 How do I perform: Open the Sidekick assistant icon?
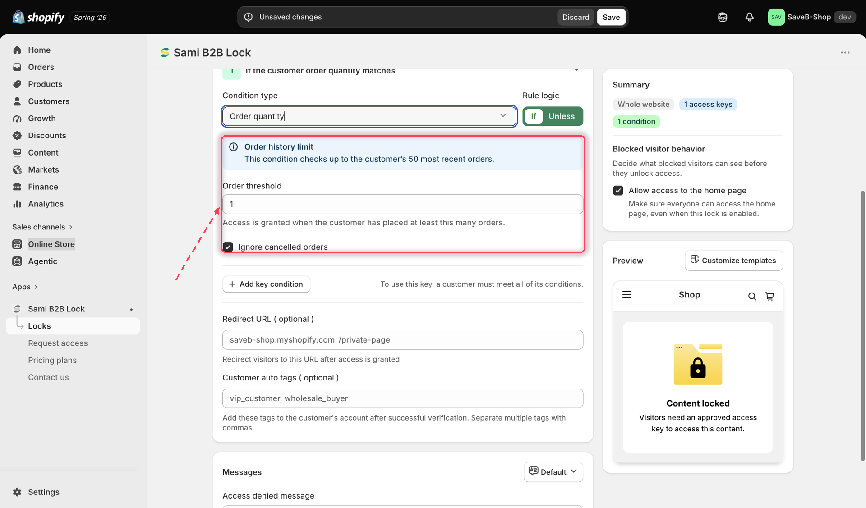(723, 17)
